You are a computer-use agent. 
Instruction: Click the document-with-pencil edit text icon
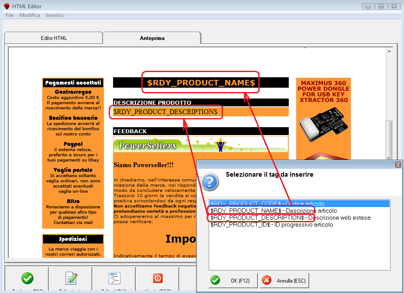71,278
